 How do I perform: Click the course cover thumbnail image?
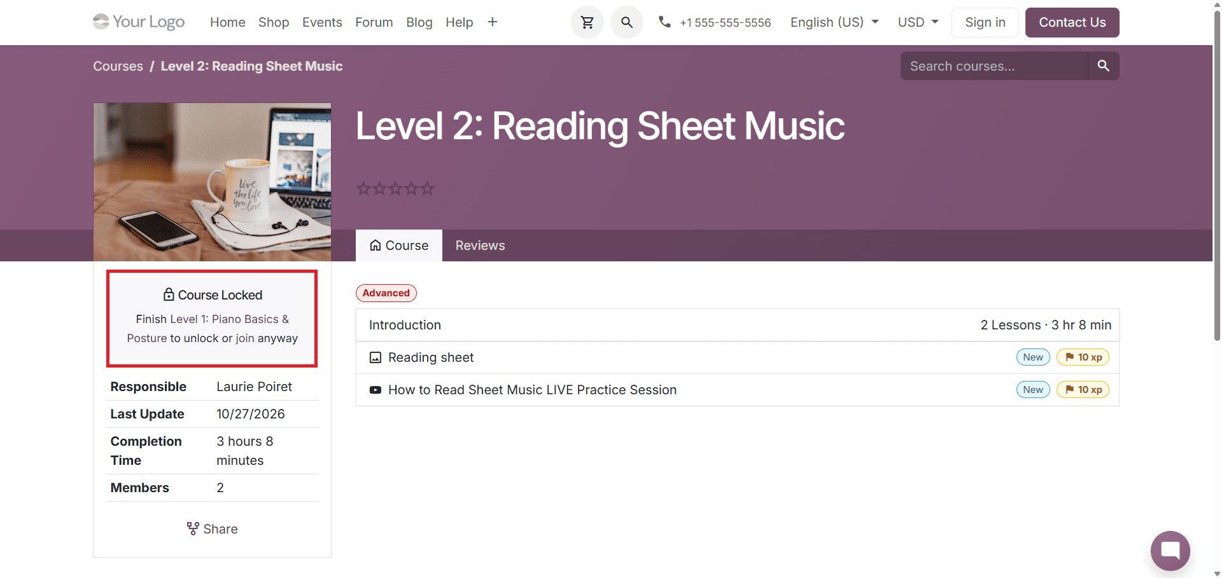(x=212, y=182)
